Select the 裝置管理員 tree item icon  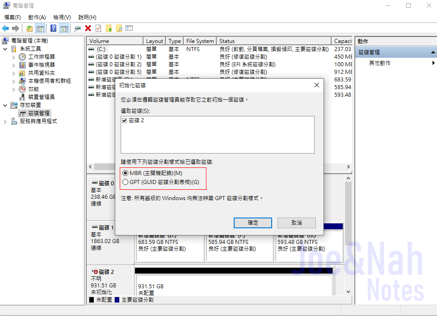coord(21,97)
